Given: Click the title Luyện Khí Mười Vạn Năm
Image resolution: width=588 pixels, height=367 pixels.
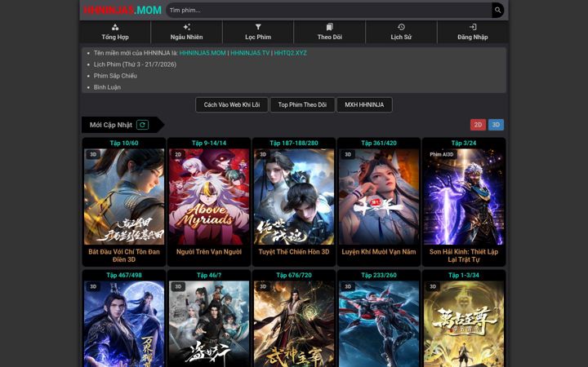Looking at the screenshot, I should tap(379, 252).
